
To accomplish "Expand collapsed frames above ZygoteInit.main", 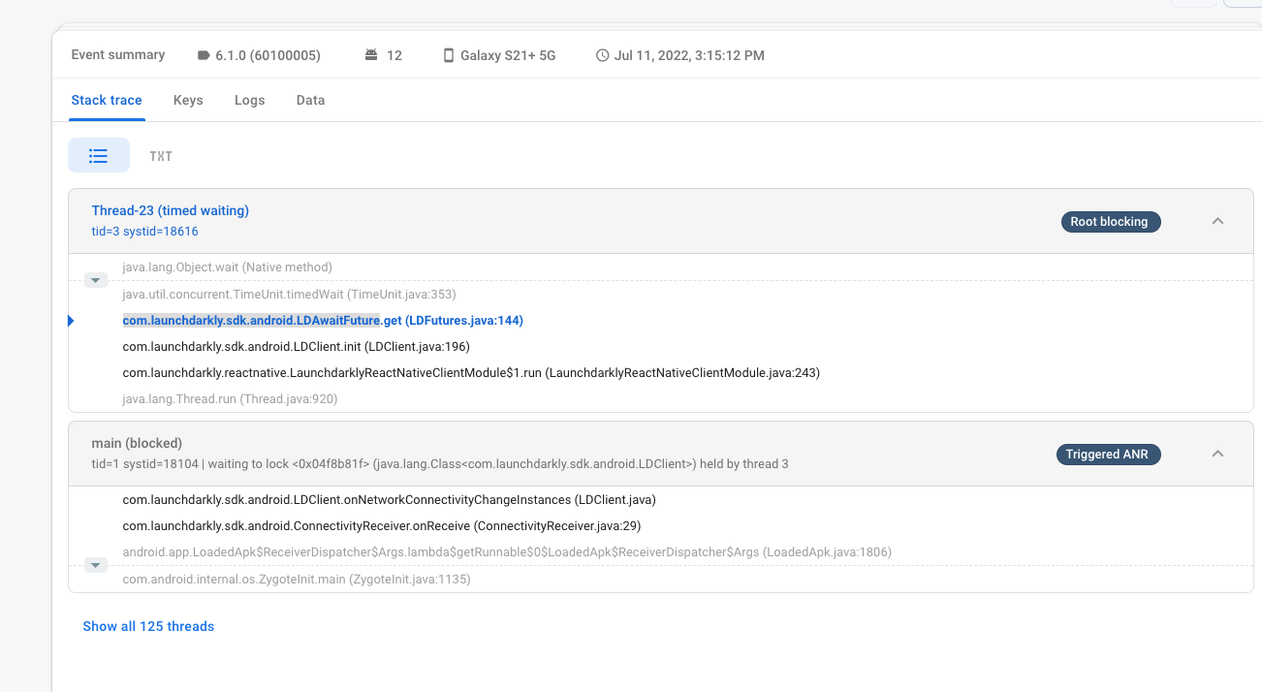I will 95,564.
